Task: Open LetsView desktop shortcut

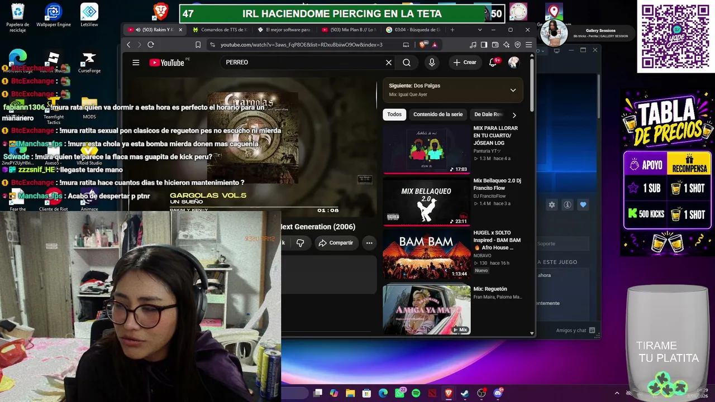Action: click(89, 16)
